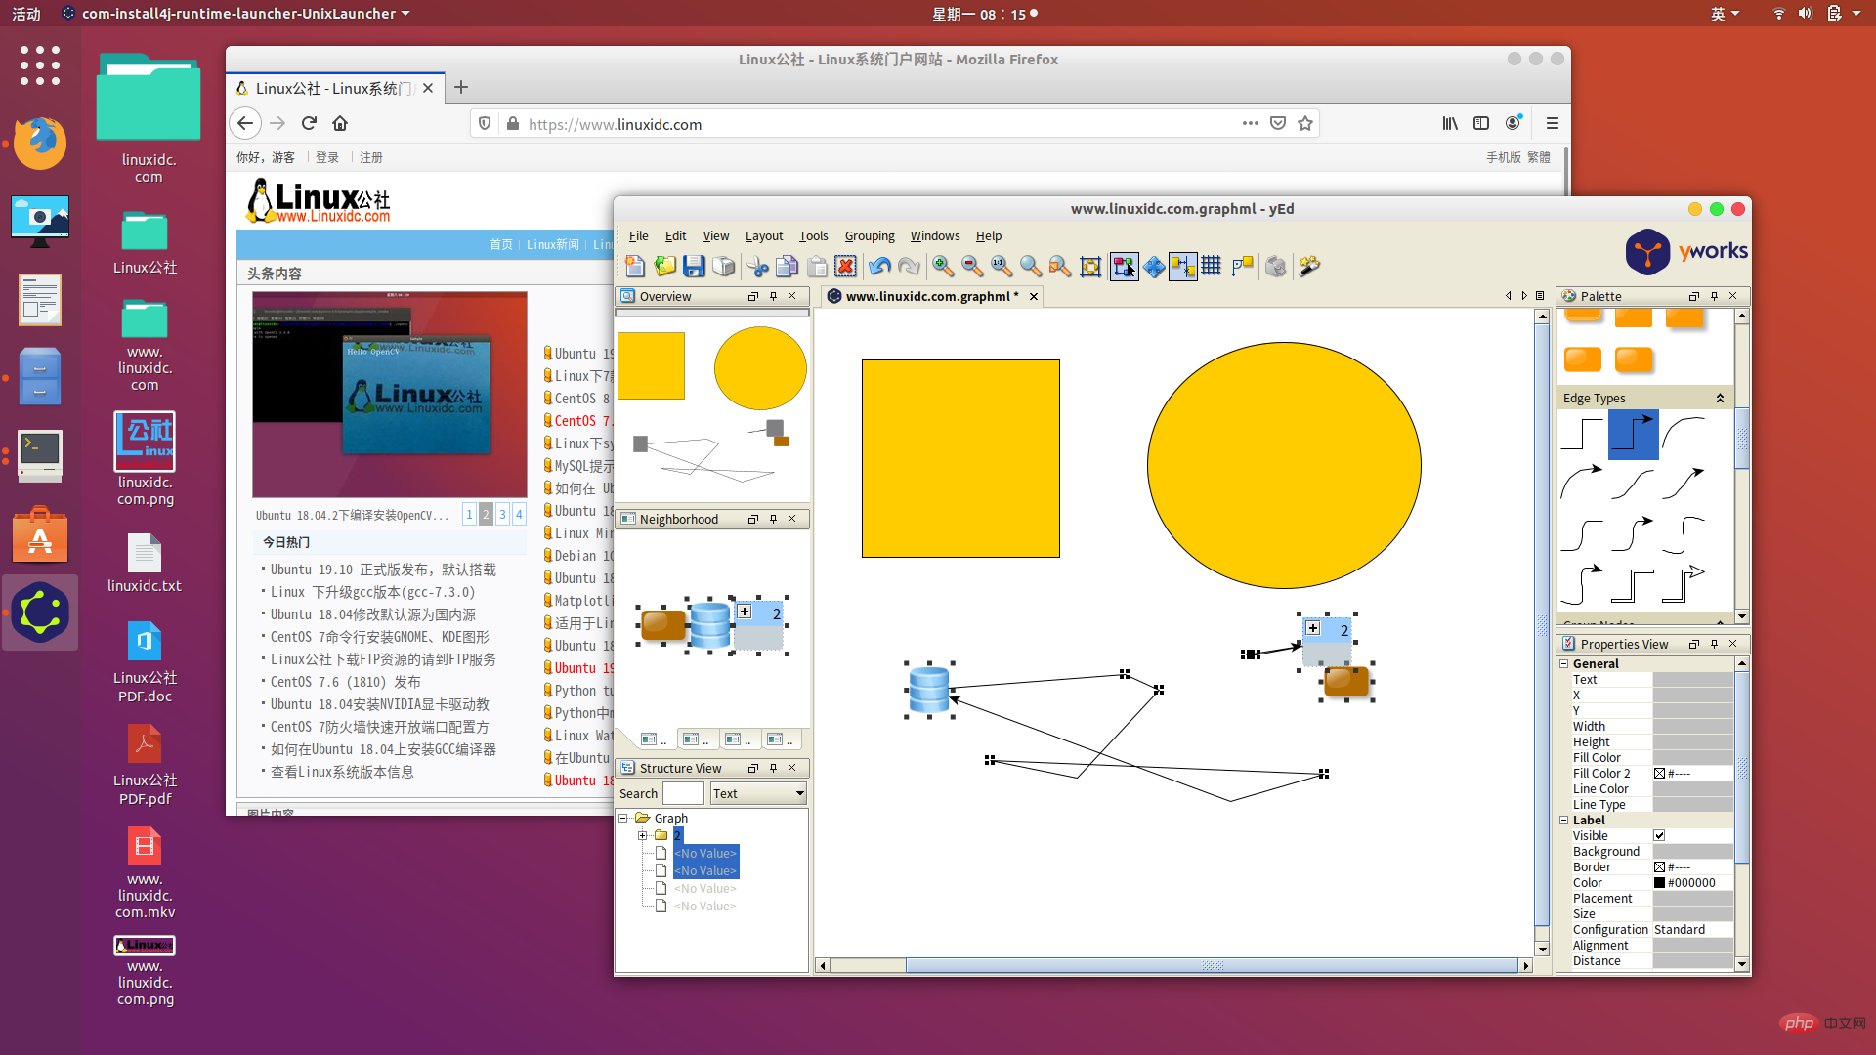Save the graph with the floppy disk icon
The image size is (1876, 1055).
694,266
